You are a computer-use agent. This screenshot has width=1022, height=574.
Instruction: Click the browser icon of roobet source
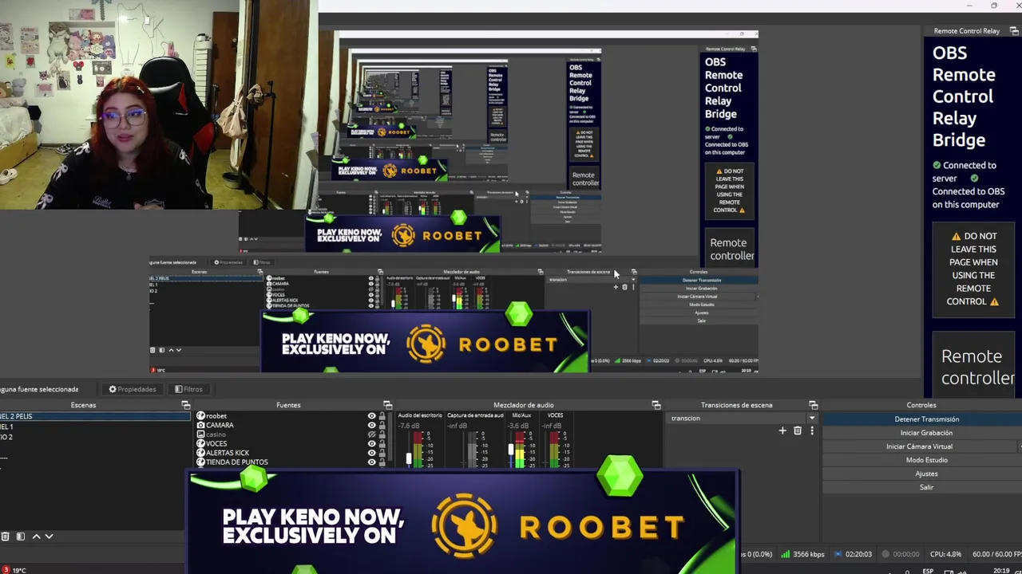(200, 416)
